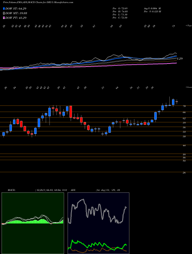Click the latest small red candlestick
This screenshot has width=192, height=254.
(177, 102)
